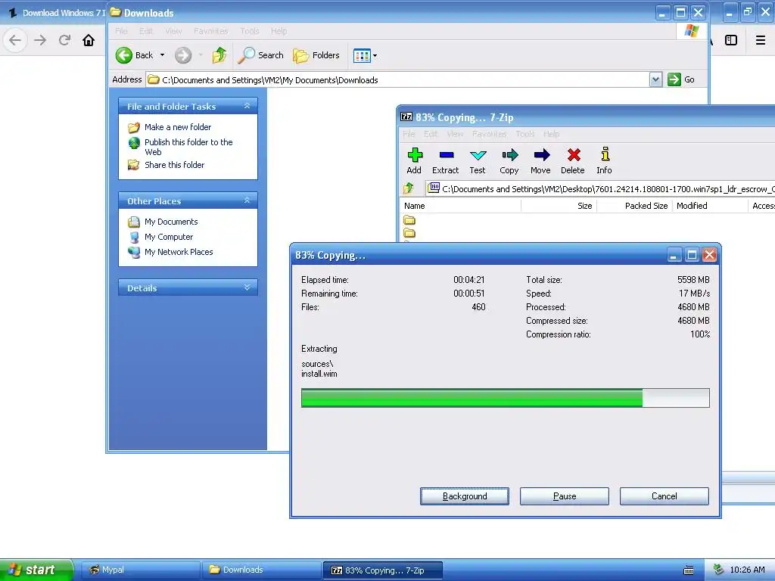The width and height of the screenshot is (775, 581).
Task: Open My Computer link
Action: tap(169, 237)
